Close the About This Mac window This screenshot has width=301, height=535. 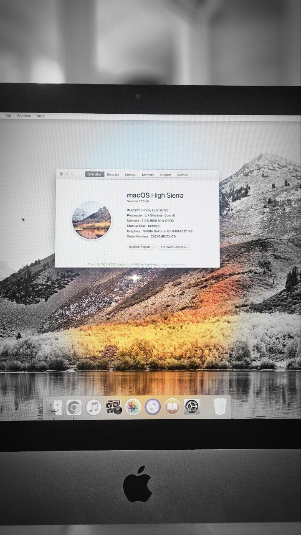pyautogui.click(x=61, y=174)
